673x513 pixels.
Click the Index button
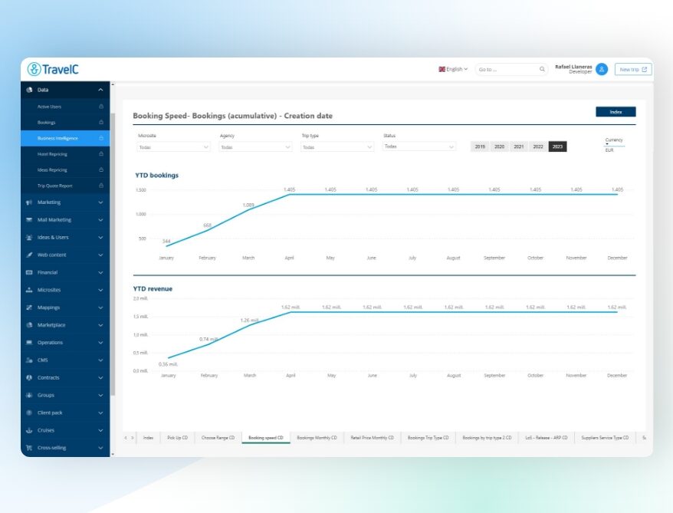(616, 112)
